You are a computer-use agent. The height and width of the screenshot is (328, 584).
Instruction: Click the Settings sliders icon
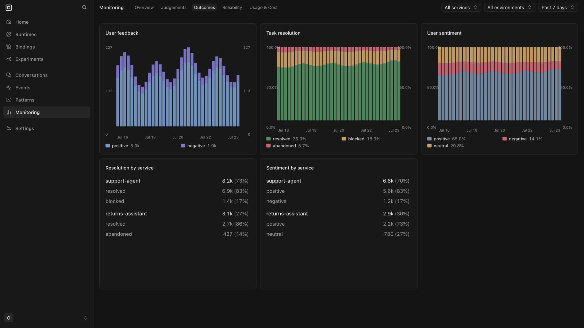[x=9, y=128]
